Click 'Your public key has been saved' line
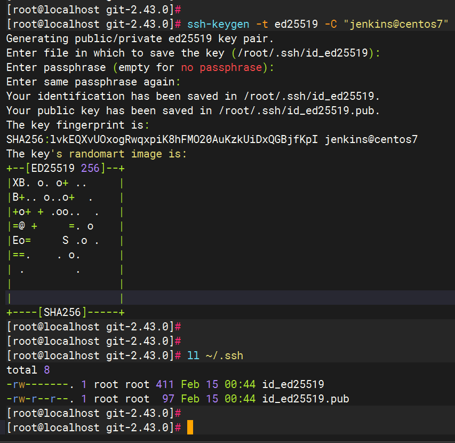 point(193,111)
